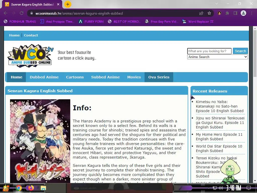
Task: Open Chrome three-dot menu
Action: [251, 13]
